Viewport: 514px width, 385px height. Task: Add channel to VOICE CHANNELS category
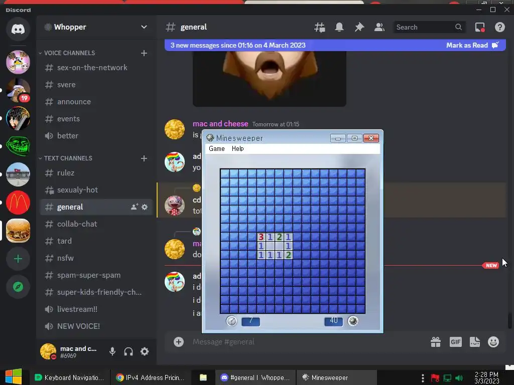pos(144,53)
